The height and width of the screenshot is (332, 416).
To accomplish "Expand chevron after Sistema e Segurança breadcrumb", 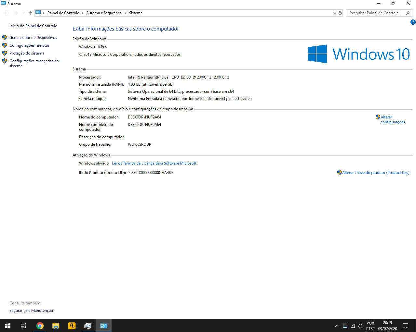I will click(125, 13).
